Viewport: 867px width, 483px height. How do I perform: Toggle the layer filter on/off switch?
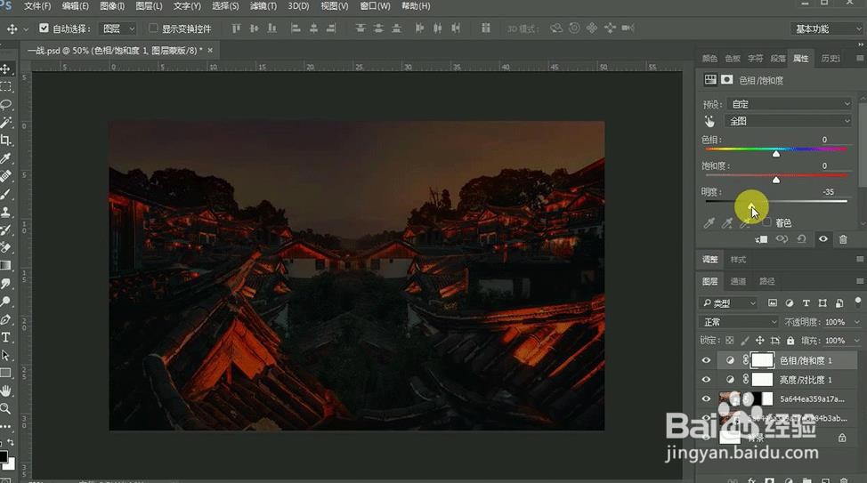tap(857, 302)
